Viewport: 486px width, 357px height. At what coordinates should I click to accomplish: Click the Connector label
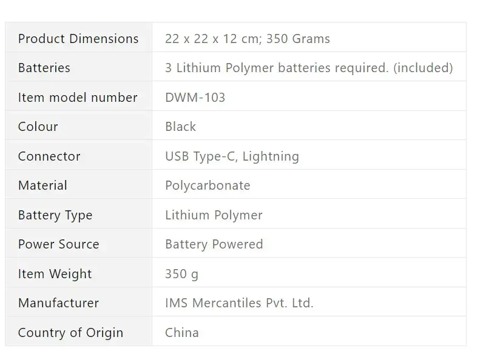(49, 156)
